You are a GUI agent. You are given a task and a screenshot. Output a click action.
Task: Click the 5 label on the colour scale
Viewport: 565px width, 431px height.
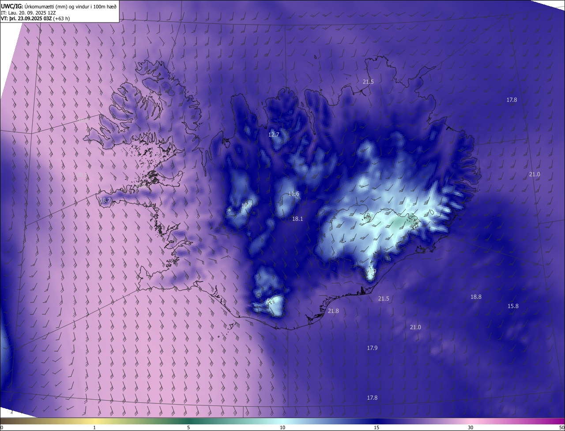coord(188,427)
